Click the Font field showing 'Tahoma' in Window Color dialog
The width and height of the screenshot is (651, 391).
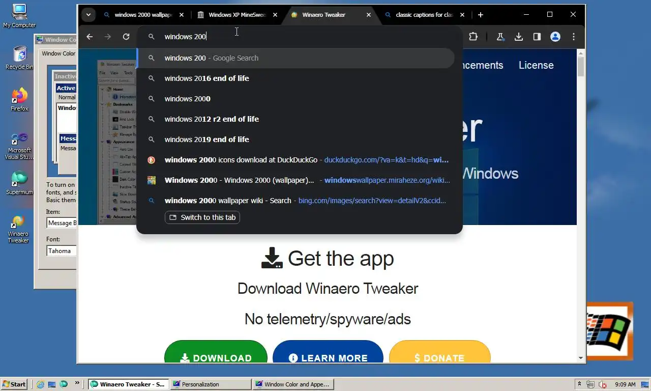[x=62, y=251]
